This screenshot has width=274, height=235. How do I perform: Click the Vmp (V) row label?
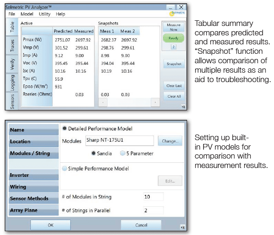click(x=31, y=47)
